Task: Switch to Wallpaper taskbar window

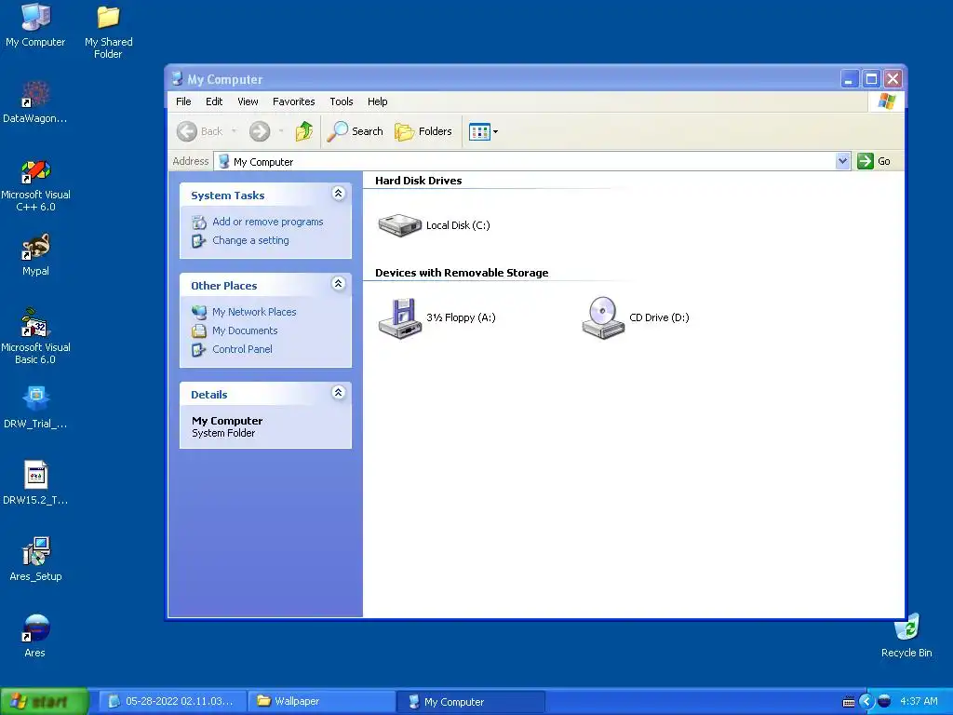Action: click(x=321, y=702)
